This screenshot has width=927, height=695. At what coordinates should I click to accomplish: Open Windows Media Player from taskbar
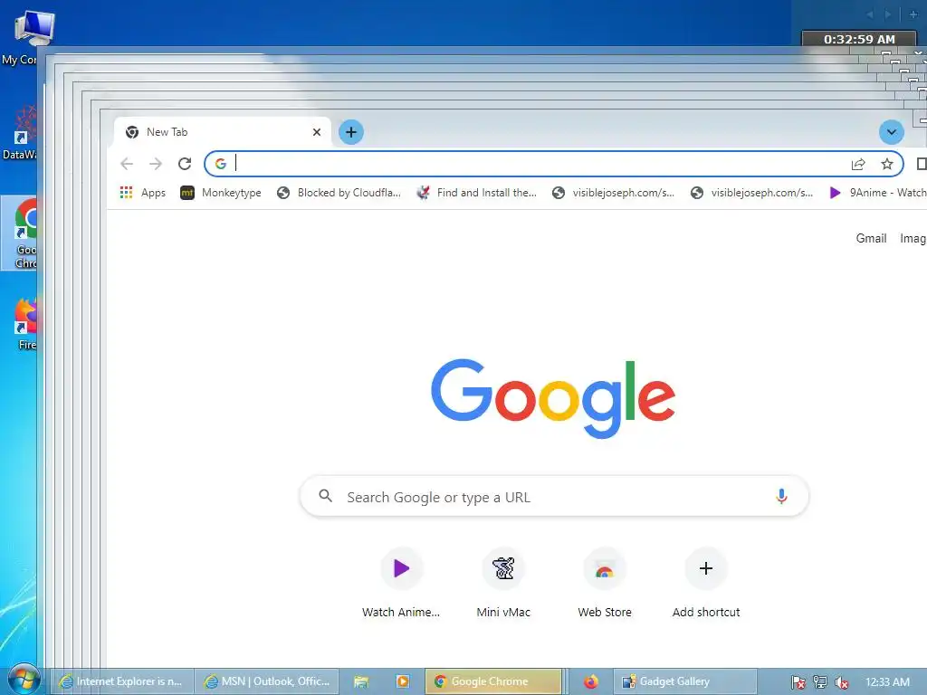click(x=403, y=681)
